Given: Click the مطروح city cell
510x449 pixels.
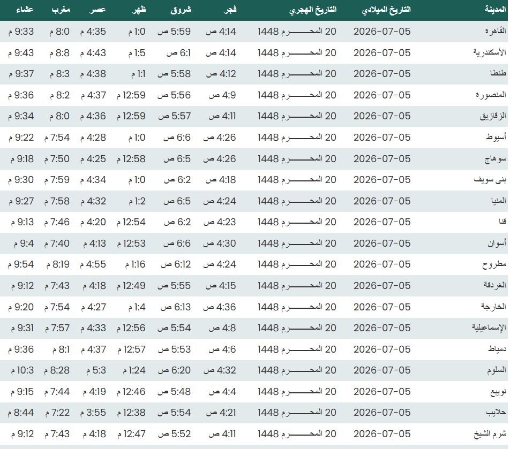Looking at the screenshot, I should 494,264.
